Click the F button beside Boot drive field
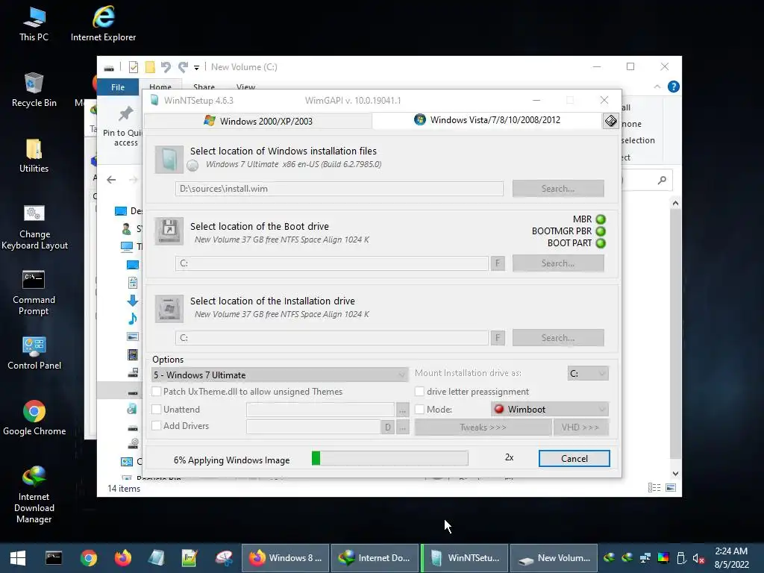 point(498,263)
